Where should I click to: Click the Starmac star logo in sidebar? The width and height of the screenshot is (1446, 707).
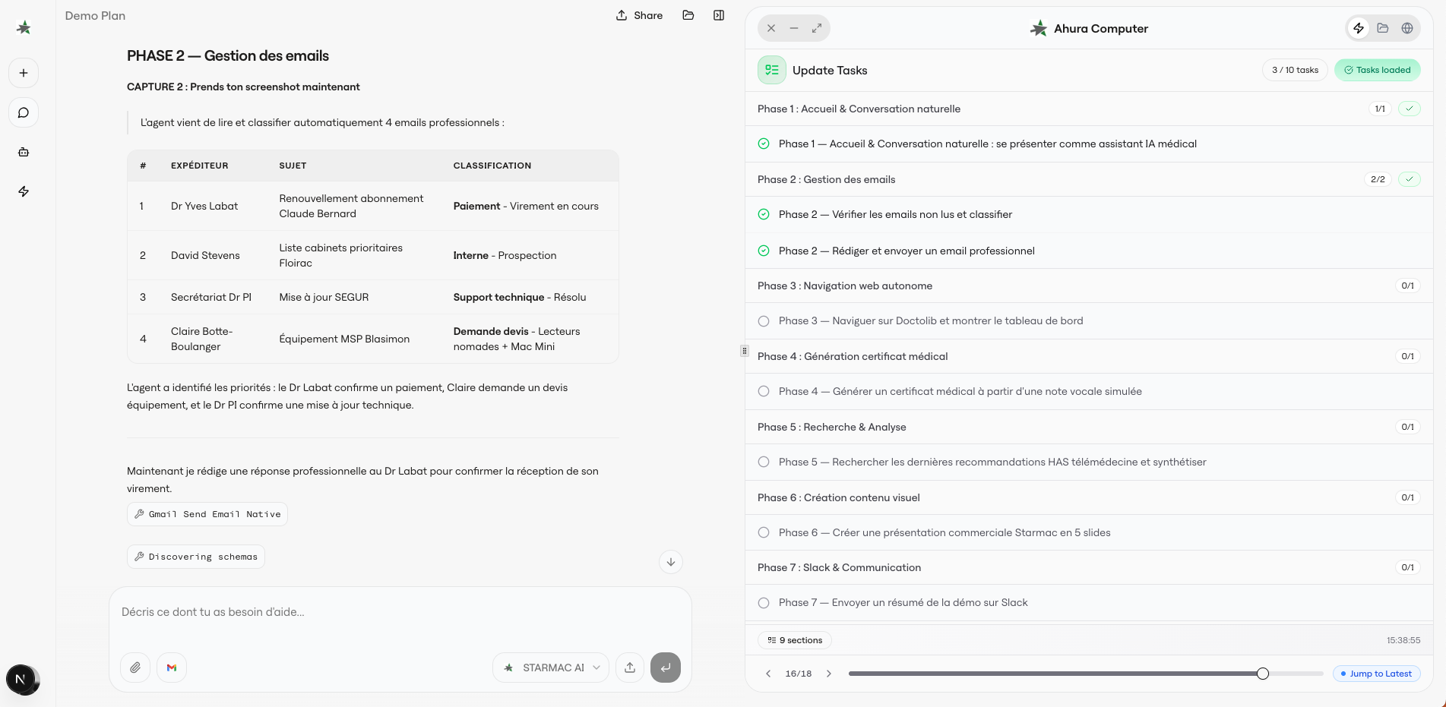(24, 28)
